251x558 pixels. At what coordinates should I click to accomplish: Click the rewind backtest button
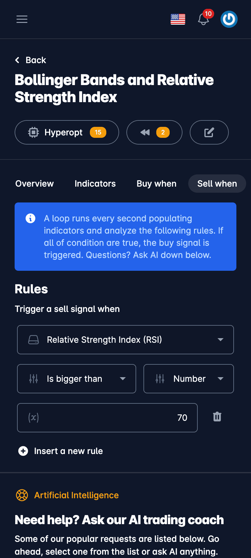pos(154,132)
